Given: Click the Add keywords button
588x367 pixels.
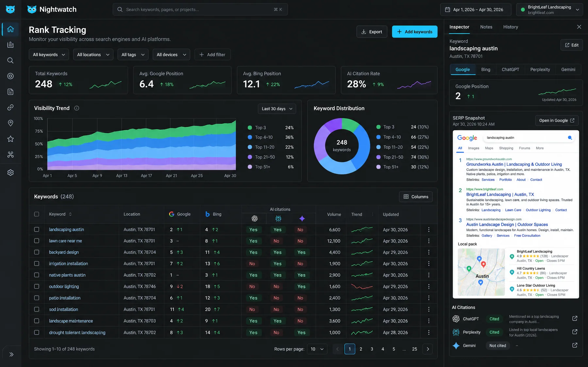Looking at the screenshot, I should click(x=415, y=32).
